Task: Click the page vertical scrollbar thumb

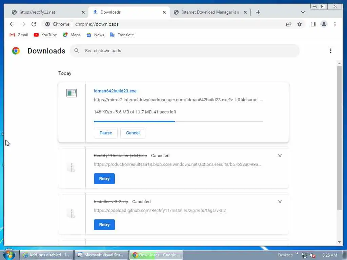Action: [x=339, y=138]
